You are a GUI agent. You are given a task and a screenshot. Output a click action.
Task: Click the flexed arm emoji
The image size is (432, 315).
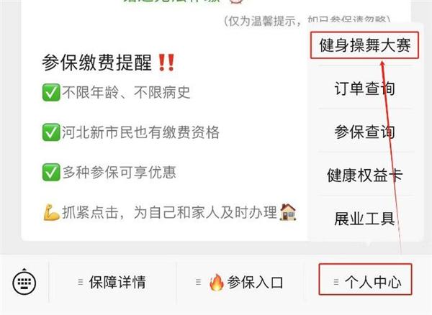pos(51,212)
